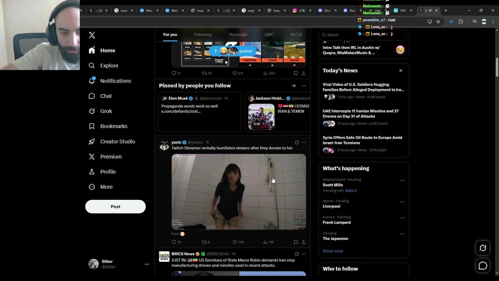Open Grok from the left sidebar

point(100,111)
